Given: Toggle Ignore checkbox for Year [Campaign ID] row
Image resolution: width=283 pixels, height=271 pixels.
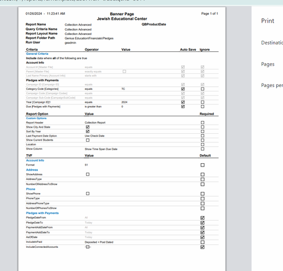Looking at the screenshot, I should tap(203, 102).
